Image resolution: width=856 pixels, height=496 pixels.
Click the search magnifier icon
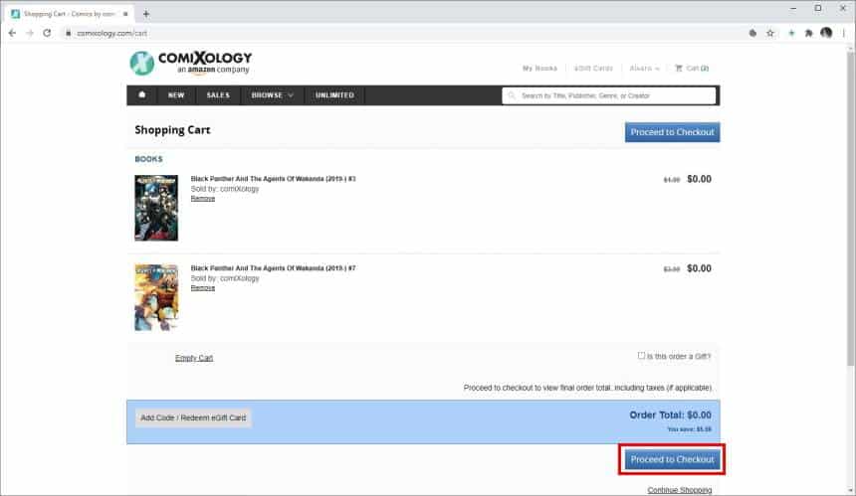pyautogui.click(x=512, y=95)
